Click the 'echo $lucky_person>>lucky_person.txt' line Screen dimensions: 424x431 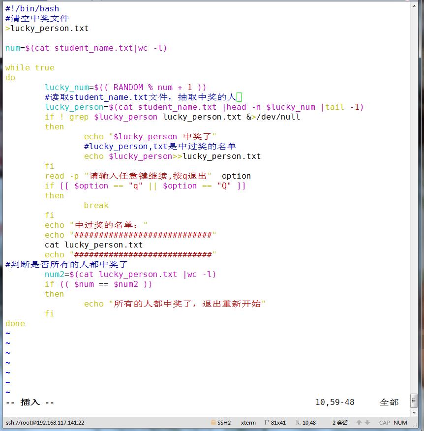[172, 156]
